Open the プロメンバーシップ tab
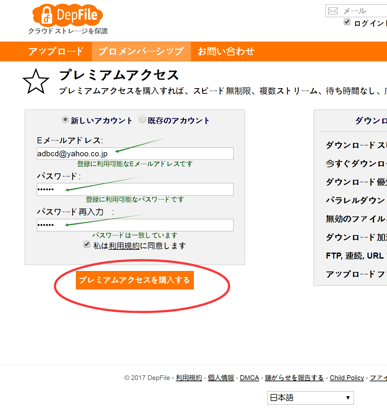 pos(141,51)
